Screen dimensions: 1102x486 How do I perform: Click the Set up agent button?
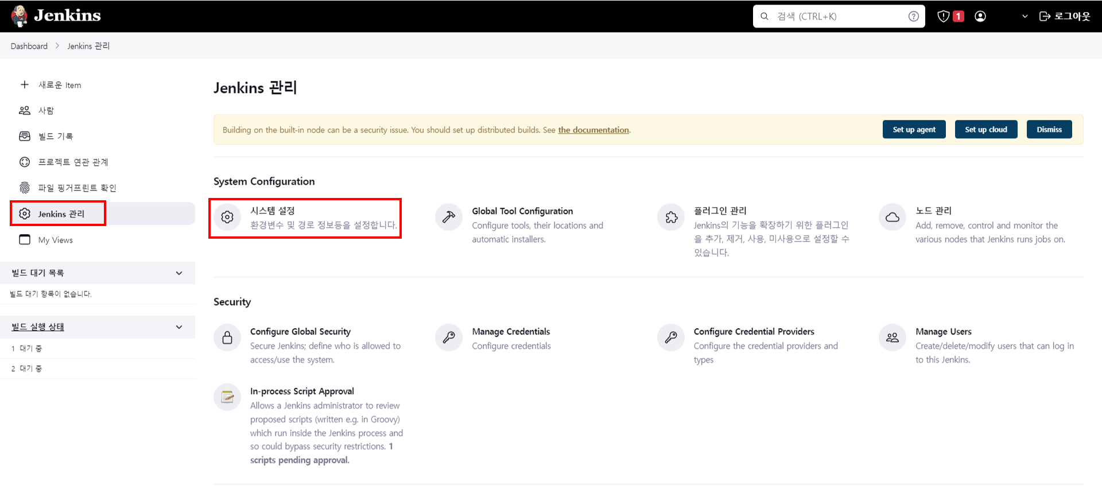click(x=914, y=130)
